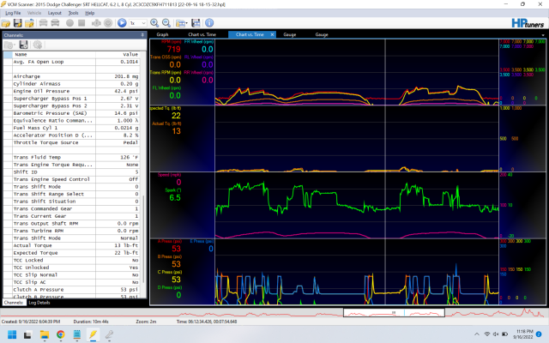Click the Actual Tq chart legend label

pos(166,123)
